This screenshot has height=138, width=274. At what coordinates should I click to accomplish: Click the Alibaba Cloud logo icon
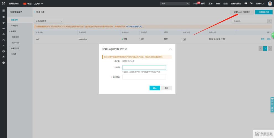pos(4,4)
